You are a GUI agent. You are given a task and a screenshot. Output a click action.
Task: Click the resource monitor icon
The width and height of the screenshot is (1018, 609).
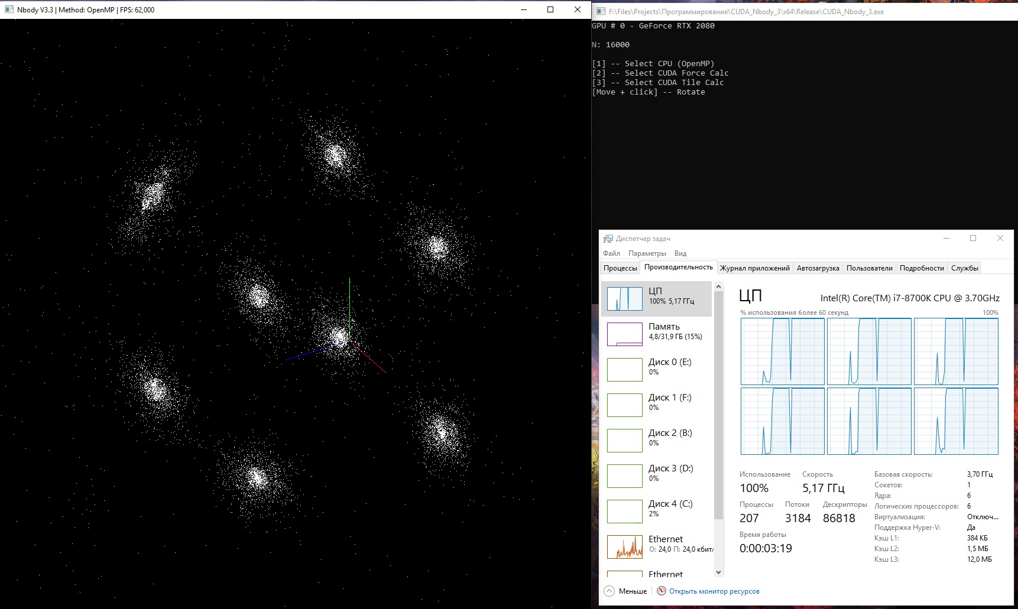tap(662, 591)
